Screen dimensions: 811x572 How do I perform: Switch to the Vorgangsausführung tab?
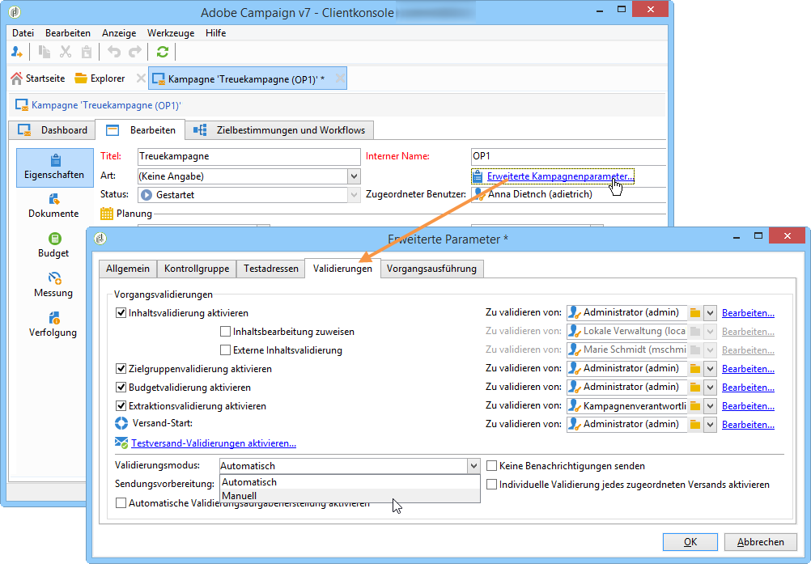[x=431, y=269]
